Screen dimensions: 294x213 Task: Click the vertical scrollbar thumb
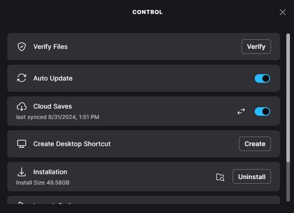[x=288, y=98]
